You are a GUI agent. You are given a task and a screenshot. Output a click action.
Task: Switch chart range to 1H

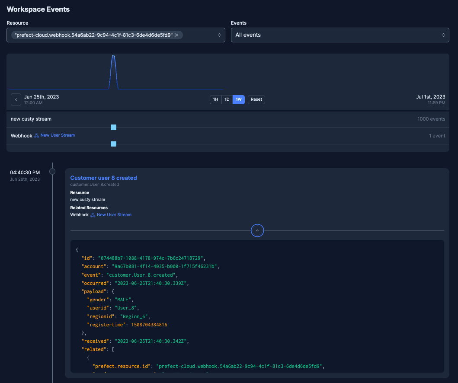point(215,99)
